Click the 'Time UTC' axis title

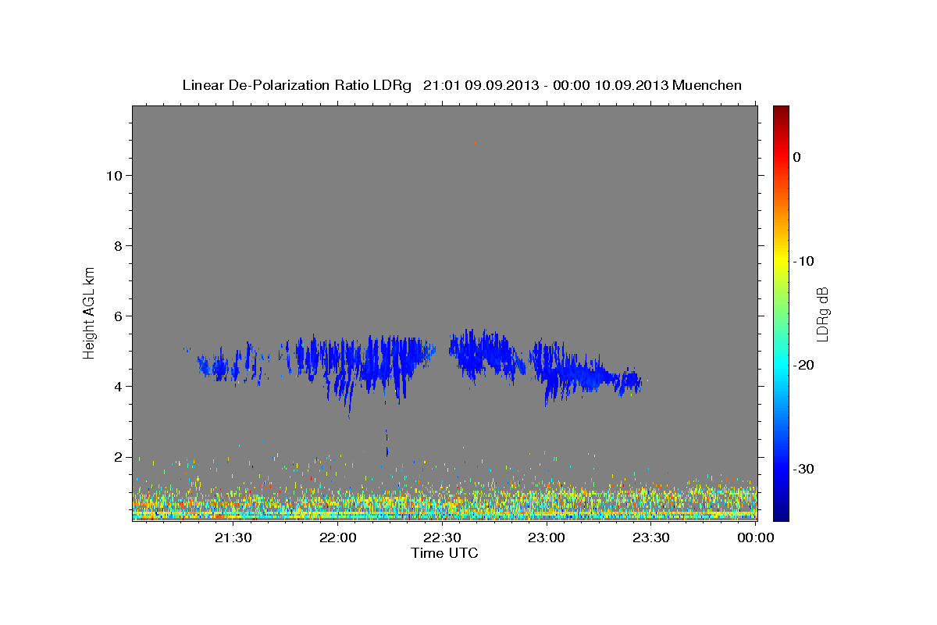(x=444, y=553)
